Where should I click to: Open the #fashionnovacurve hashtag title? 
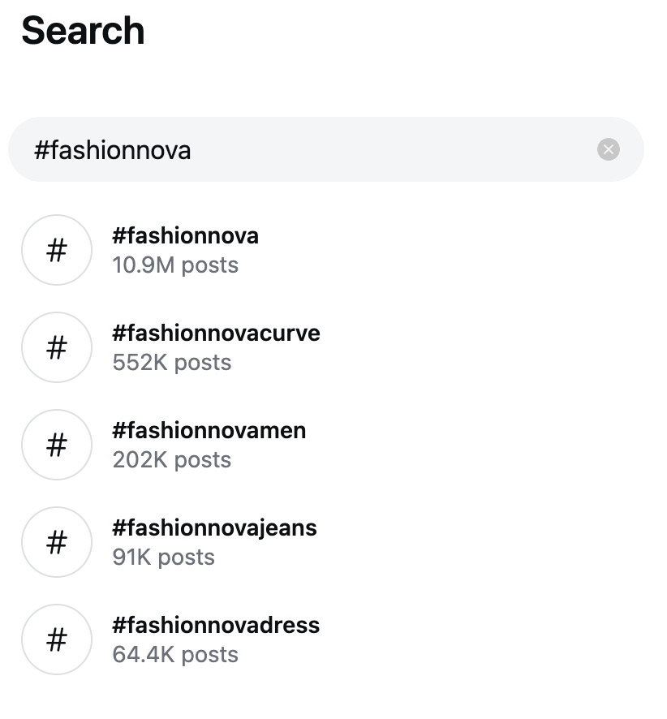(216, 334)
